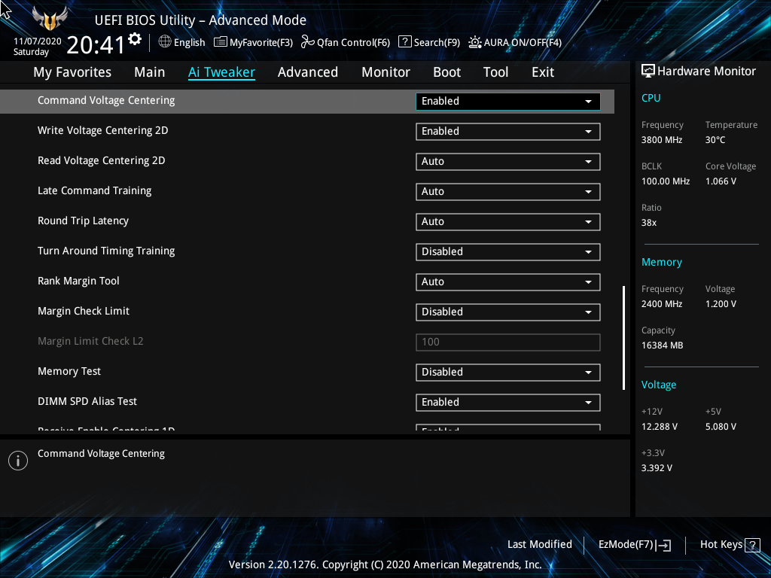
Task: Select Margin Check Limit label
Action: tap(84, 311)
